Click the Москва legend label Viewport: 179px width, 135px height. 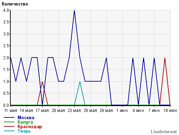[26, 117]
